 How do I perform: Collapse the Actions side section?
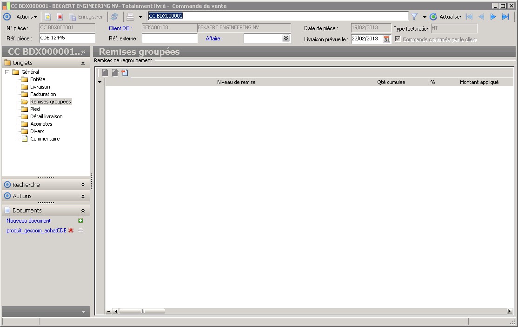(83, 196)
